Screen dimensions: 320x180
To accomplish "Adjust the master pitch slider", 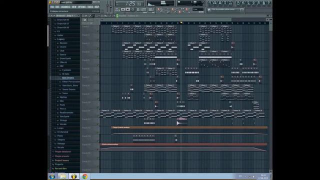I will [x=111, y=6].
